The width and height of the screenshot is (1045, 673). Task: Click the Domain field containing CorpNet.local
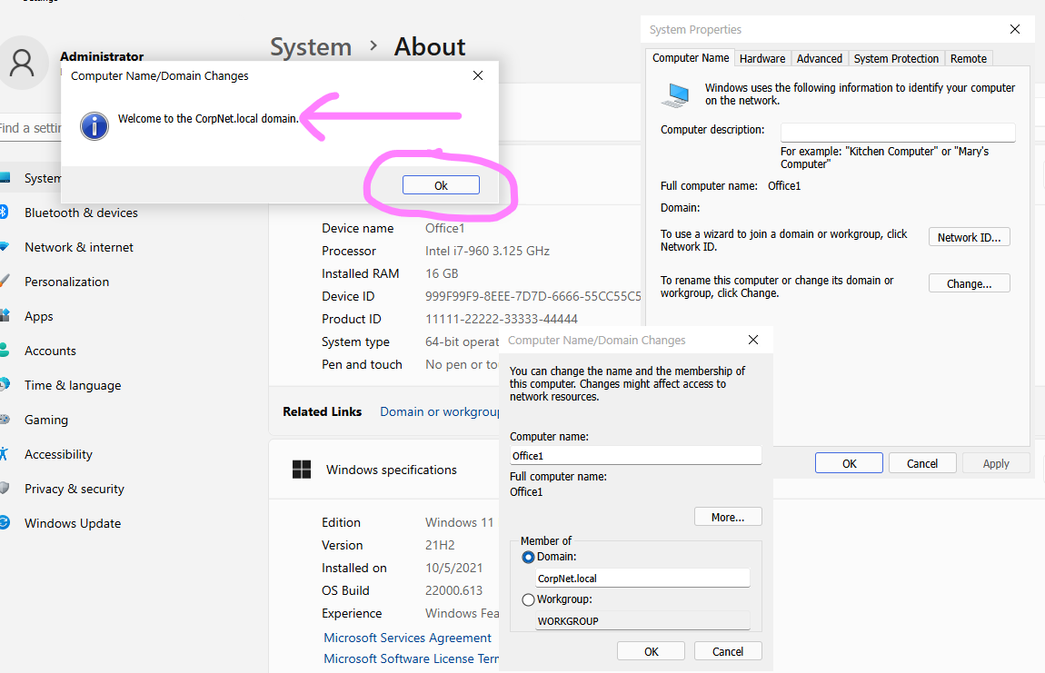[x=642, y=579]
